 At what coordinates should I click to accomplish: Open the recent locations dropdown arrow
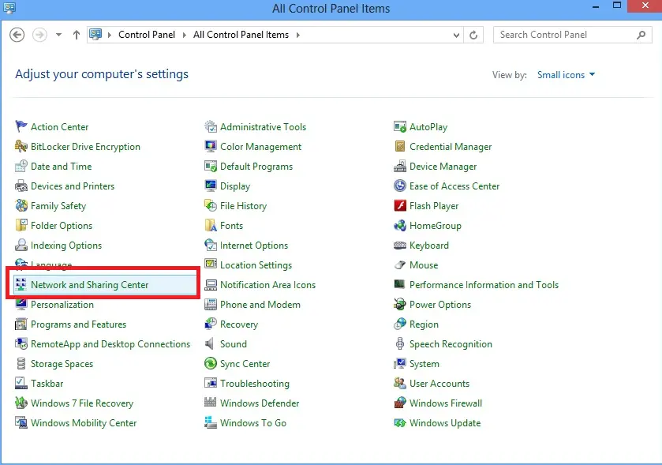tap(58, 35)
